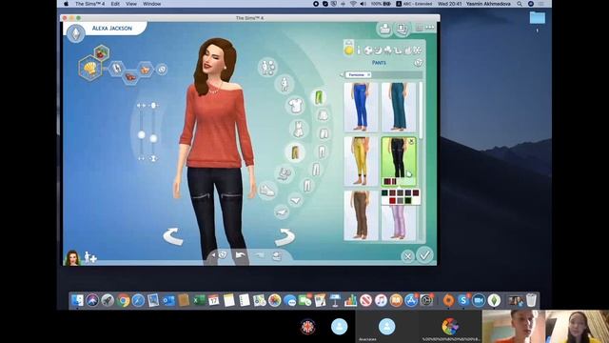
Task: Open the Sims 4 plumbob Dock icon
Action: 494,300
